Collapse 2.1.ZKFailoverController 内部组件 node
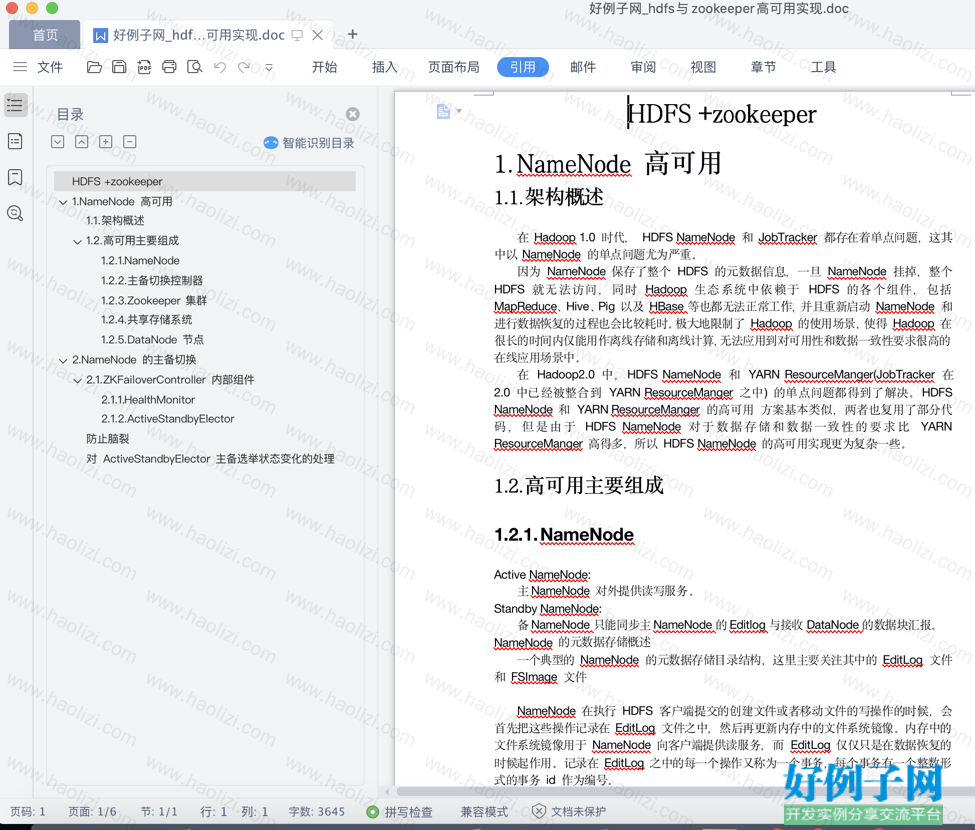This screenshot has width=975, height=830. pyautogui.click(x=78, y=380)
